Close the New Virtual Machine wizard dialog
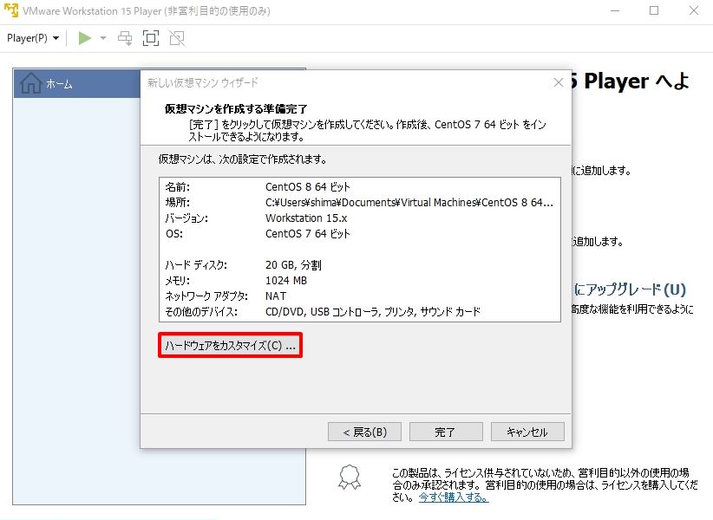 pos(559,82)
